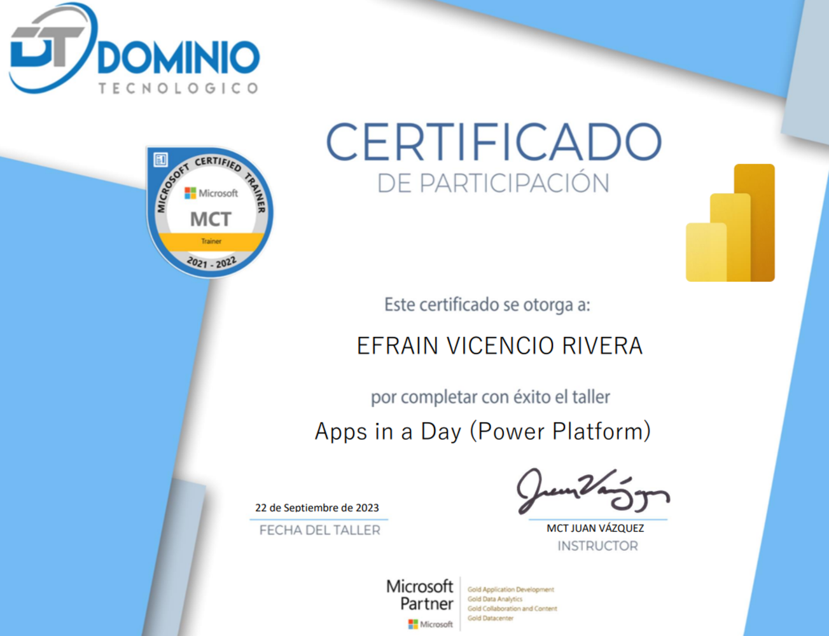
Task: Click the DE PARTICIPACIÓN subtitle
Action: [493, 183]
